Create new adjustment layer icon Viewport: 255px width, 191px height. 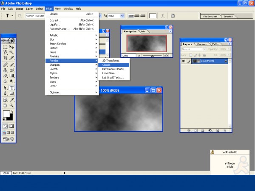click(210, 130)
